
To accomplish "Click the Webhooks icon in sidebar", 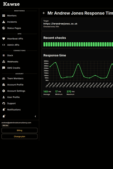I will coord(4,62).
